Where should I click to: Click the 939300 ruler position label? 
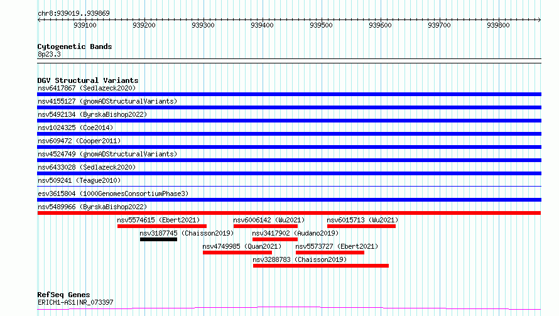203,25
